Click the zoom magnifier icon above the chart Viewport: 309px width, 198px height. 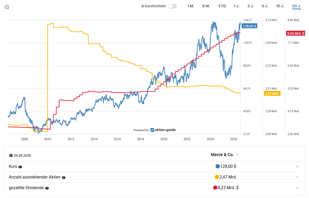[7, 7]
